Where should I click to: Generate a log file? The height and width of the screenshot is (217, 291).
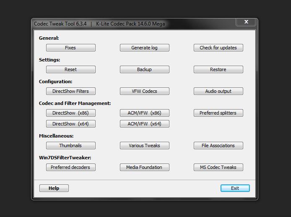tap(144, 48)
